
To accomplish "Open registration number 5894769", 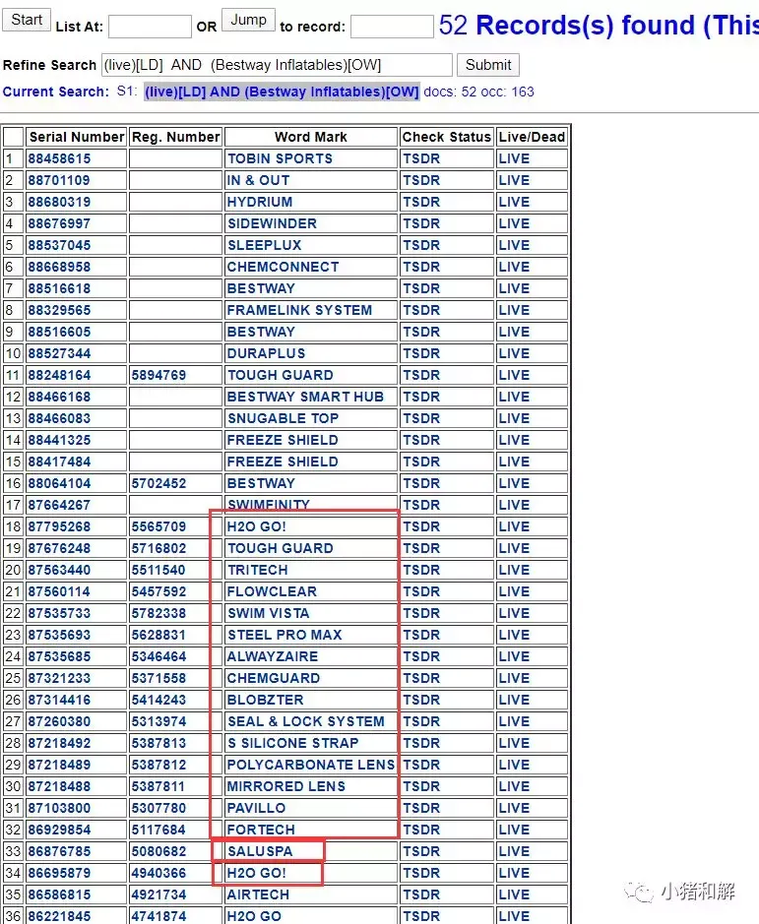I will point(158,375).
